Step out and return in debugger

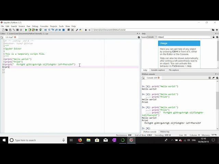point(56,30)
